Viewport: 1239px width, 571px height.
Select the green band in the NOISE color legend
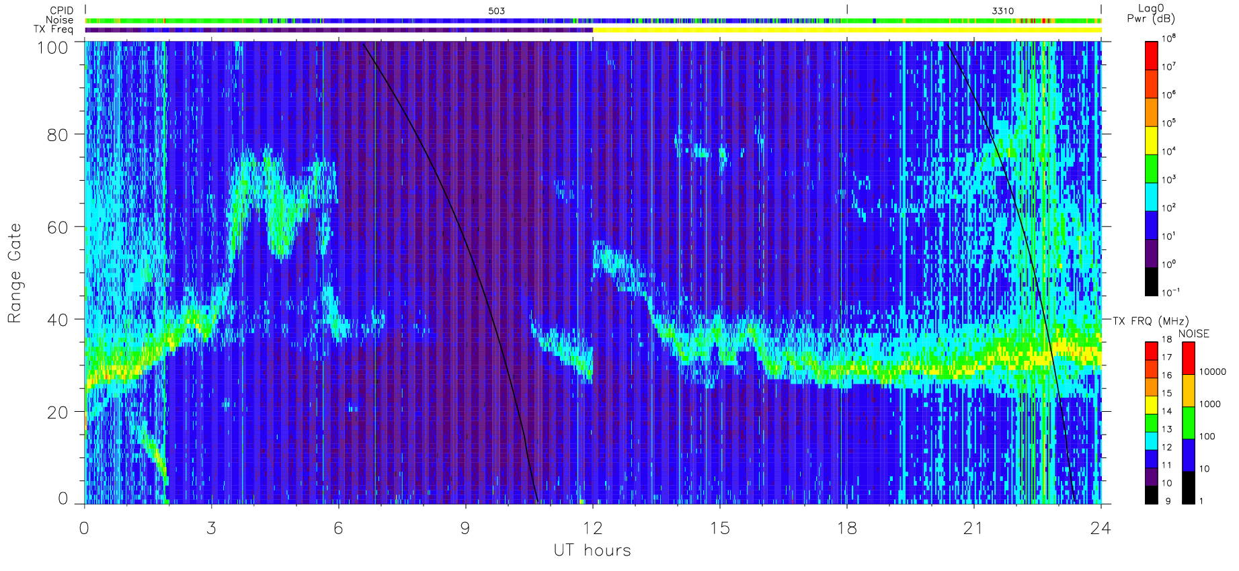pos(1188,423)
